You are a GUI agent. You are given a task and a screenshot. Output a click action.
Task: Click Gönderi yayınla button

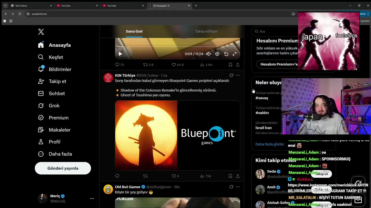click(63, 168)
